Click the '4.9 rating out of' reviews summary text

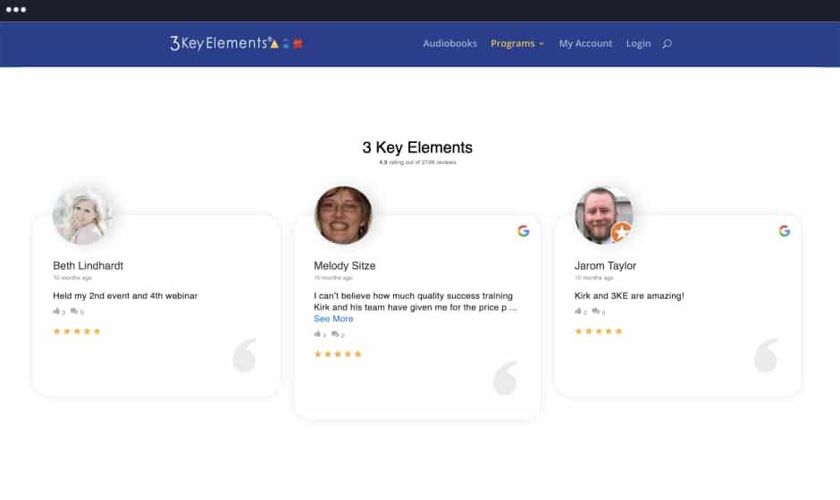tap(417, 162)
